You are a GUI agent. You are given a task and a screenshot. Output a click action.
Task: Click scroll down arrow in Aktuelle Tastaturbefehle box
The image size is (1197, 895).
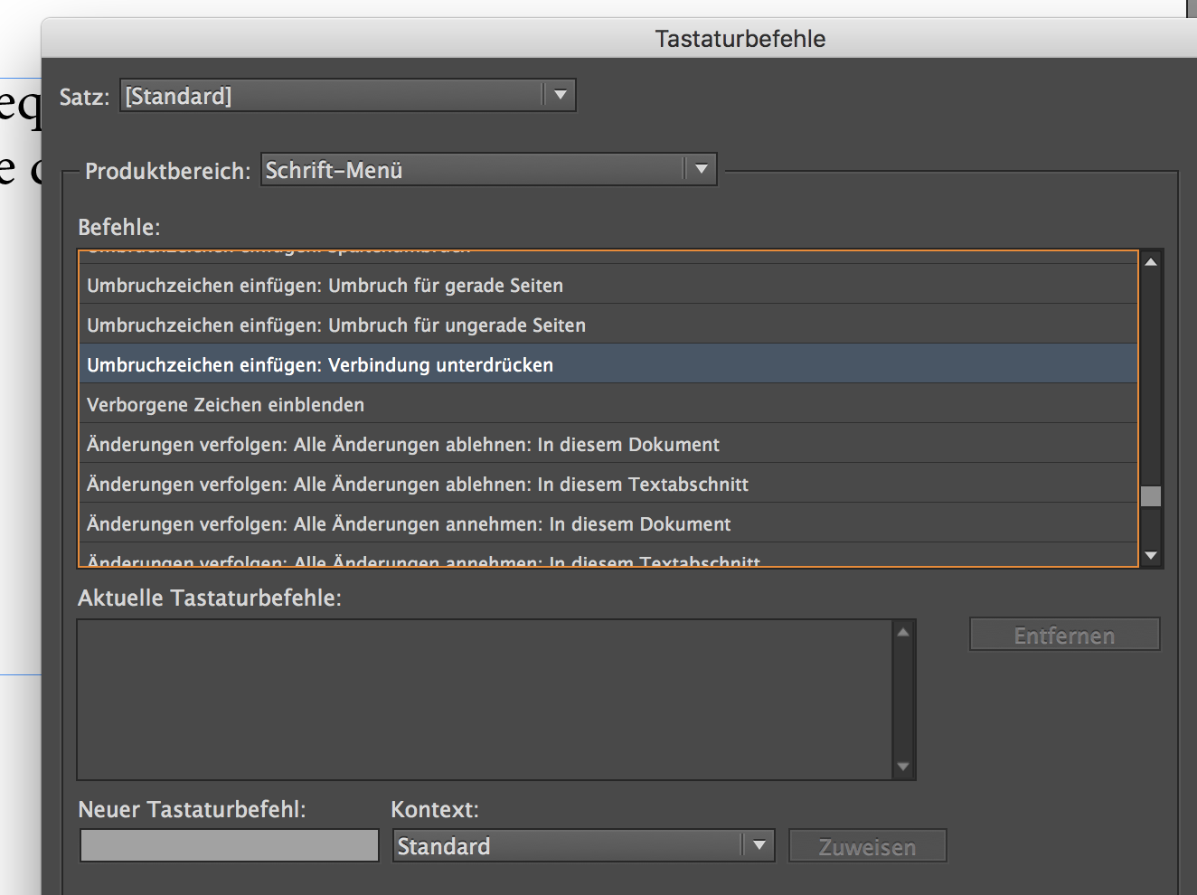903,767
